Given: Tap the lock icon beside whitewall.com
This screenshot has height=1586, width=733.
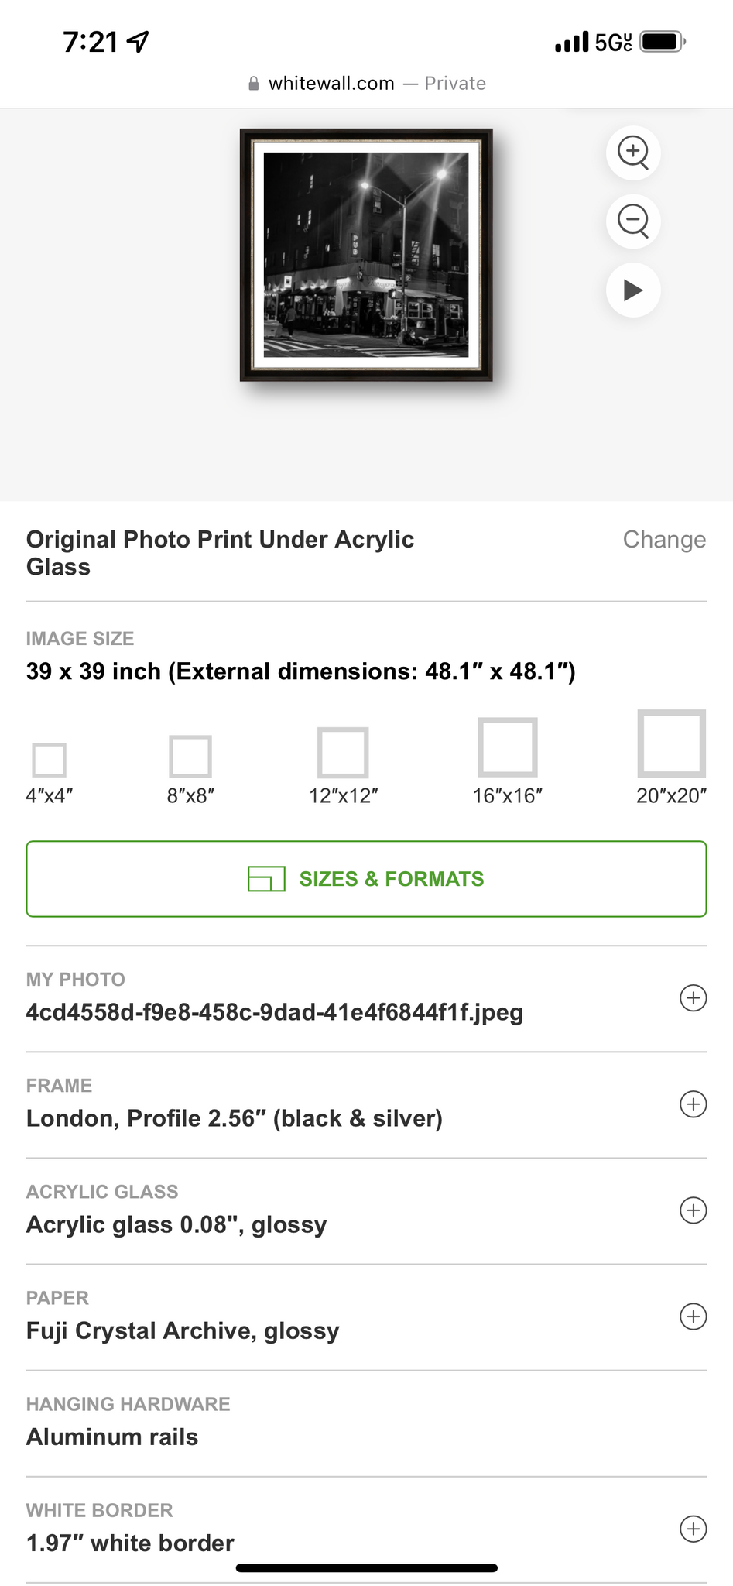Looking at the screenshot, I should point(253,84).
